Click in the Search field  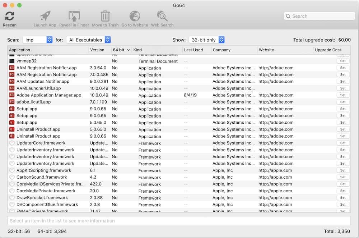[x=320, y=16]
